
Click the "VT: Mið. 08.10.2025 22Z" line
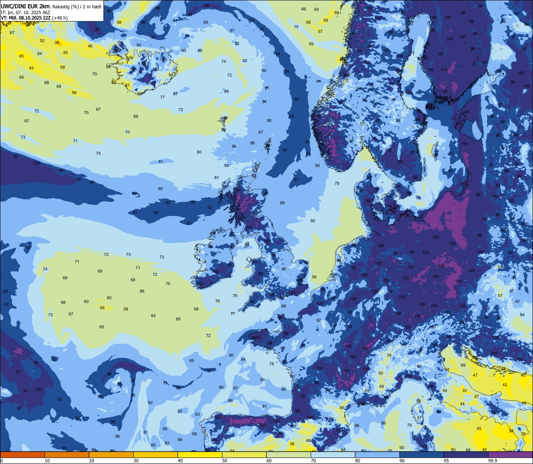coord(26,18)
